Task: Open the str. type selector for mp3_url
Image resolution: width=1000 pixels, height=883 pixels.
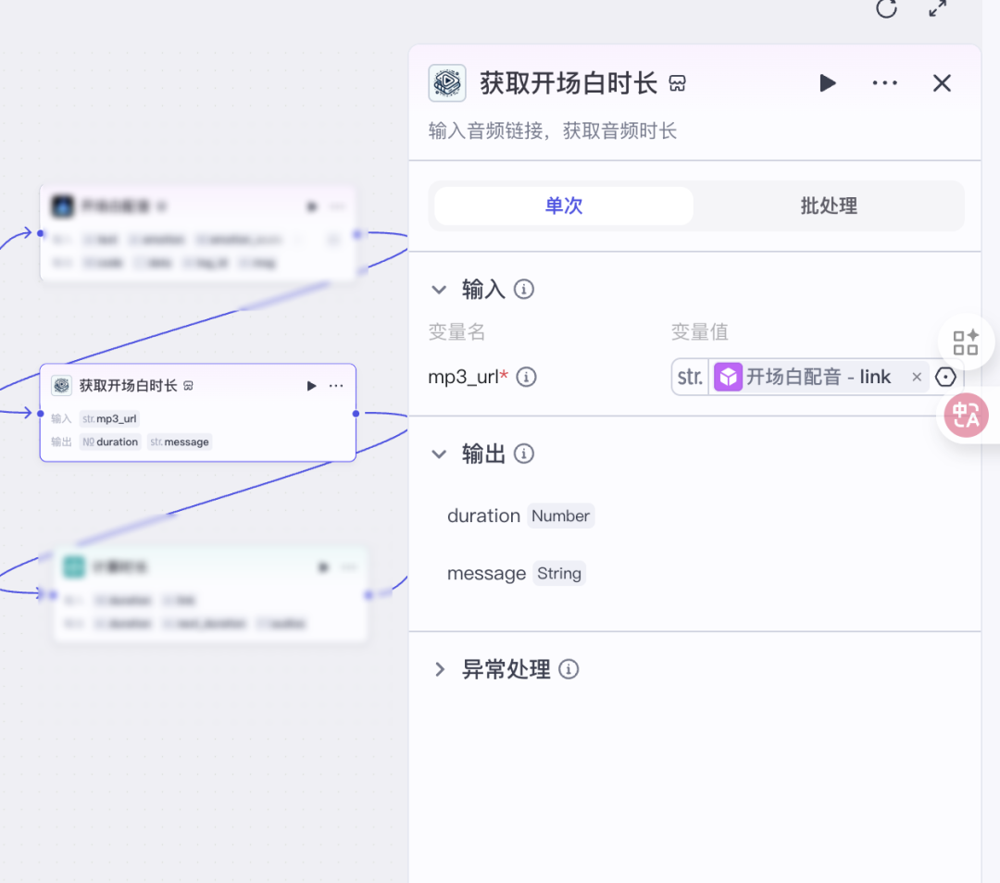Action: (x=690, y=377)
